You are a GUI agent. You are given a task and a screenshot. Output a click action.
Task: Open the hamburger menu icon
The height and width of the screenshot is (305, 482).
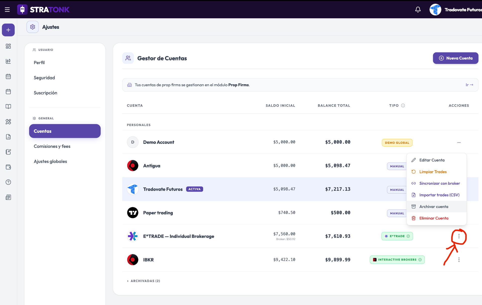click(x=7, y=10)
